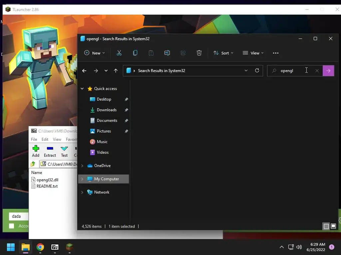Unpin Desktop using its pin icon
Screen dimensions: 341x255
click(x=126, y=99)
